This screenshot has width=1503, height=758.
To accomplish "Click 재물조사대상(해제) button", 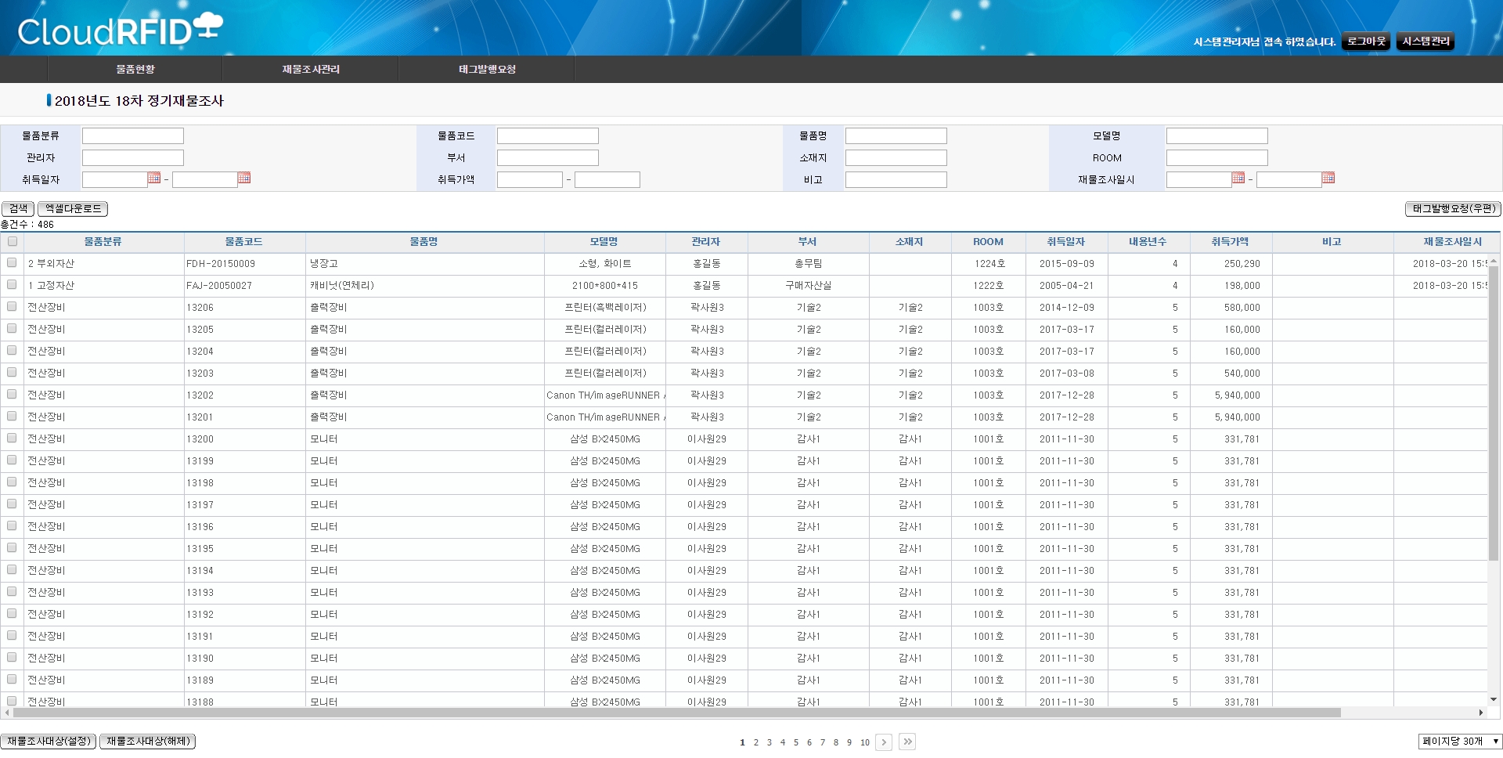I will (147, 742).
